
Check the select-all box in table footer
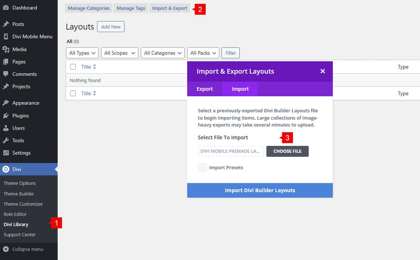point(73,93)
